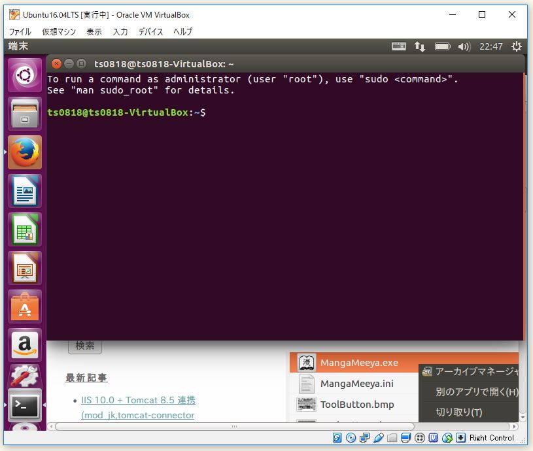Open LibreOffice Calc from the launcher
The height and width of the screenshot is (451, 533).
(x=25, y=229)
